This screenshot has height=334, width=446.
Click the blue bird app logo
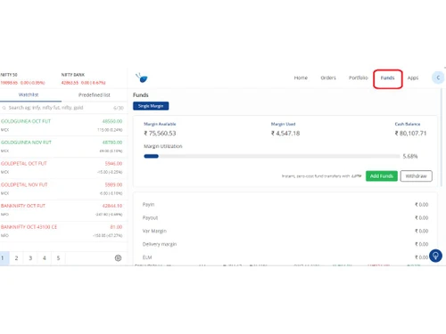[x=142, y=77]
